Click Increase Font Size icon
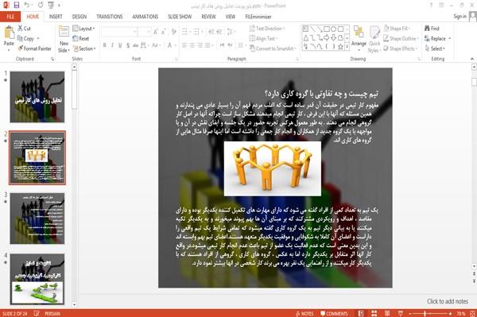The image size is (477, 317). [156, 31]
